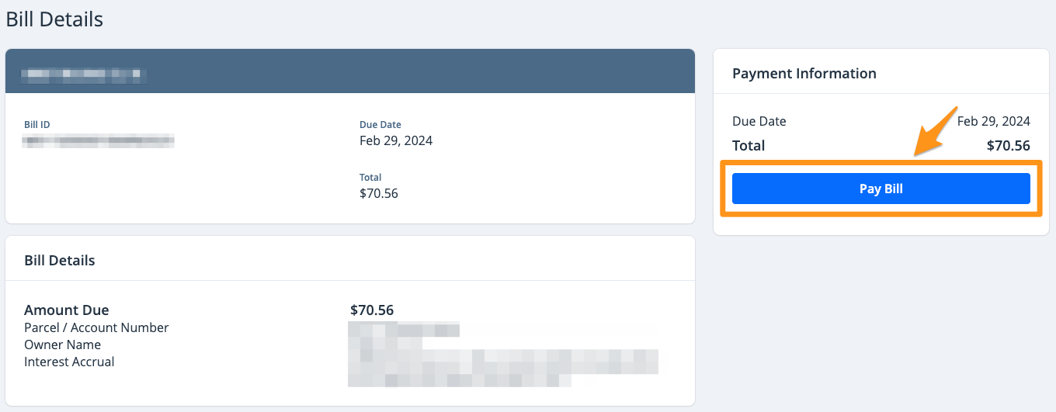Click the Owner Name label
The width and height of the screenshot is (1056, 412).
62,344
